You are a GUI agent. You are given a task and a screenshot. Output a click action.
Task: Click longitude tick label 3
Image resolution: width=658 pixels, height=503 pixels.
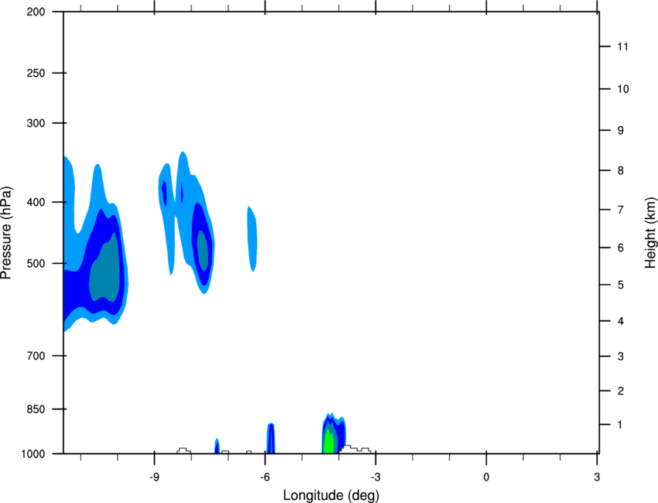point(597,477)
